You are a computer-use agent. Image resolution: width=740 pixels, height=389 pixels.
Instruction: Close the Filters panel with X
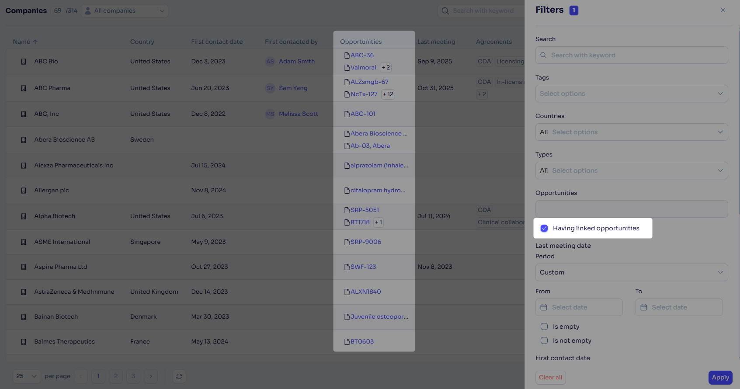tap(723, 10)
